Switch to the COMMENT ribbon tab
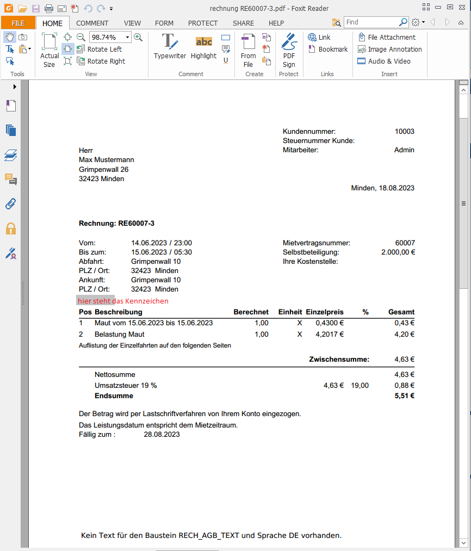 pyautogui.click(x=92, y=23)
